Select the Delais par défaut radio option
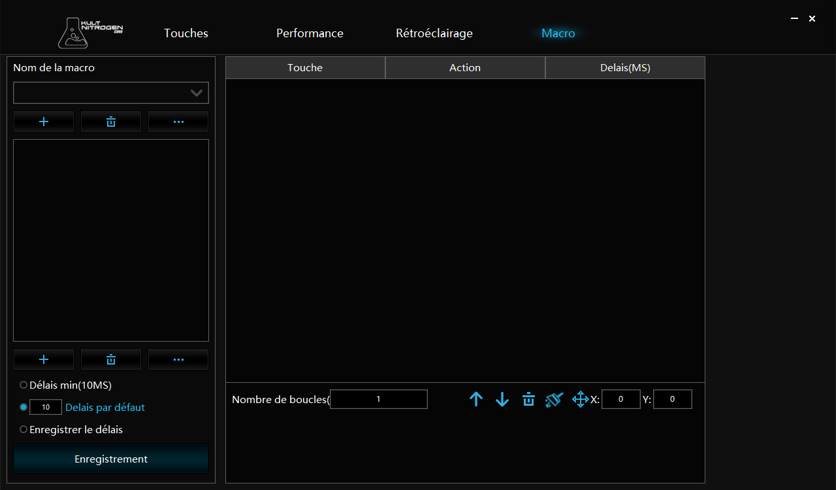836x490 pixels. coord(24,407)
